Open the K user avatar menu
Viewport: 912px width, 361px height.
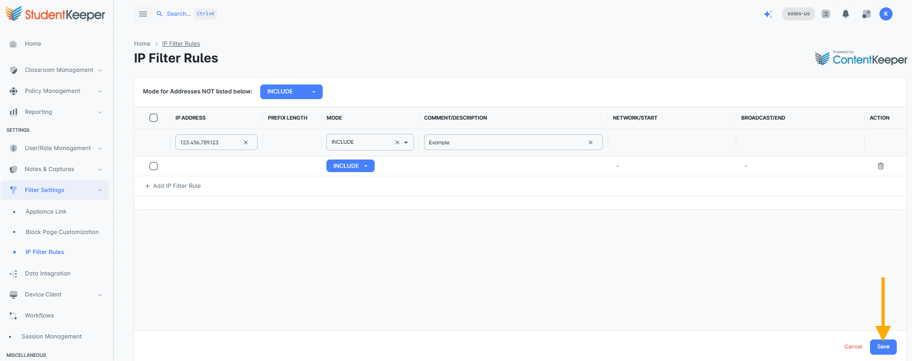click(x=886, y=14)
